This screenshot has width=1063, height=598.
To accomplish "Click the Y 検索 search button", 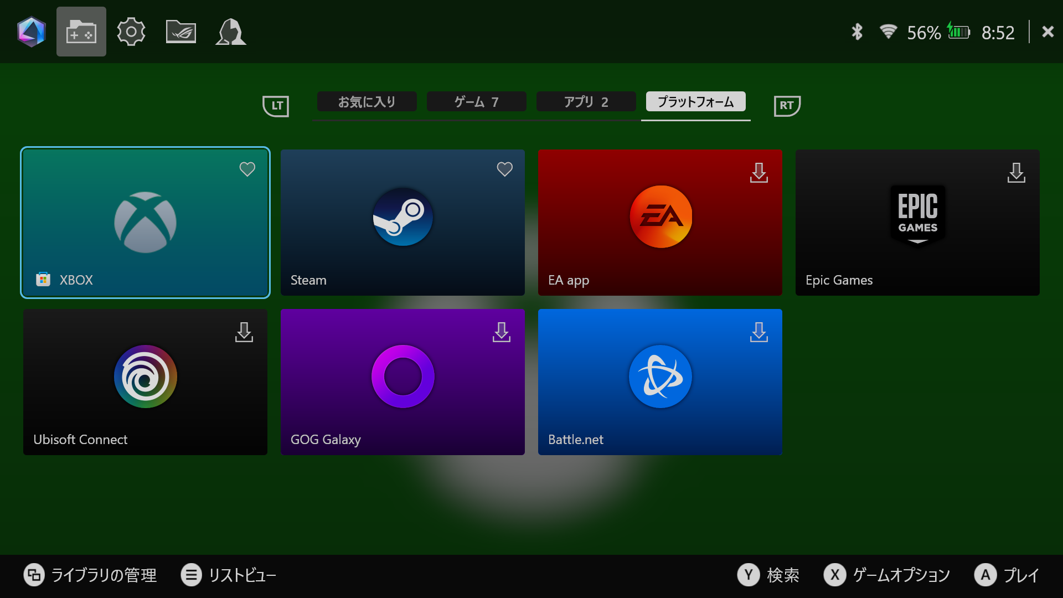I will pos(768,575).
